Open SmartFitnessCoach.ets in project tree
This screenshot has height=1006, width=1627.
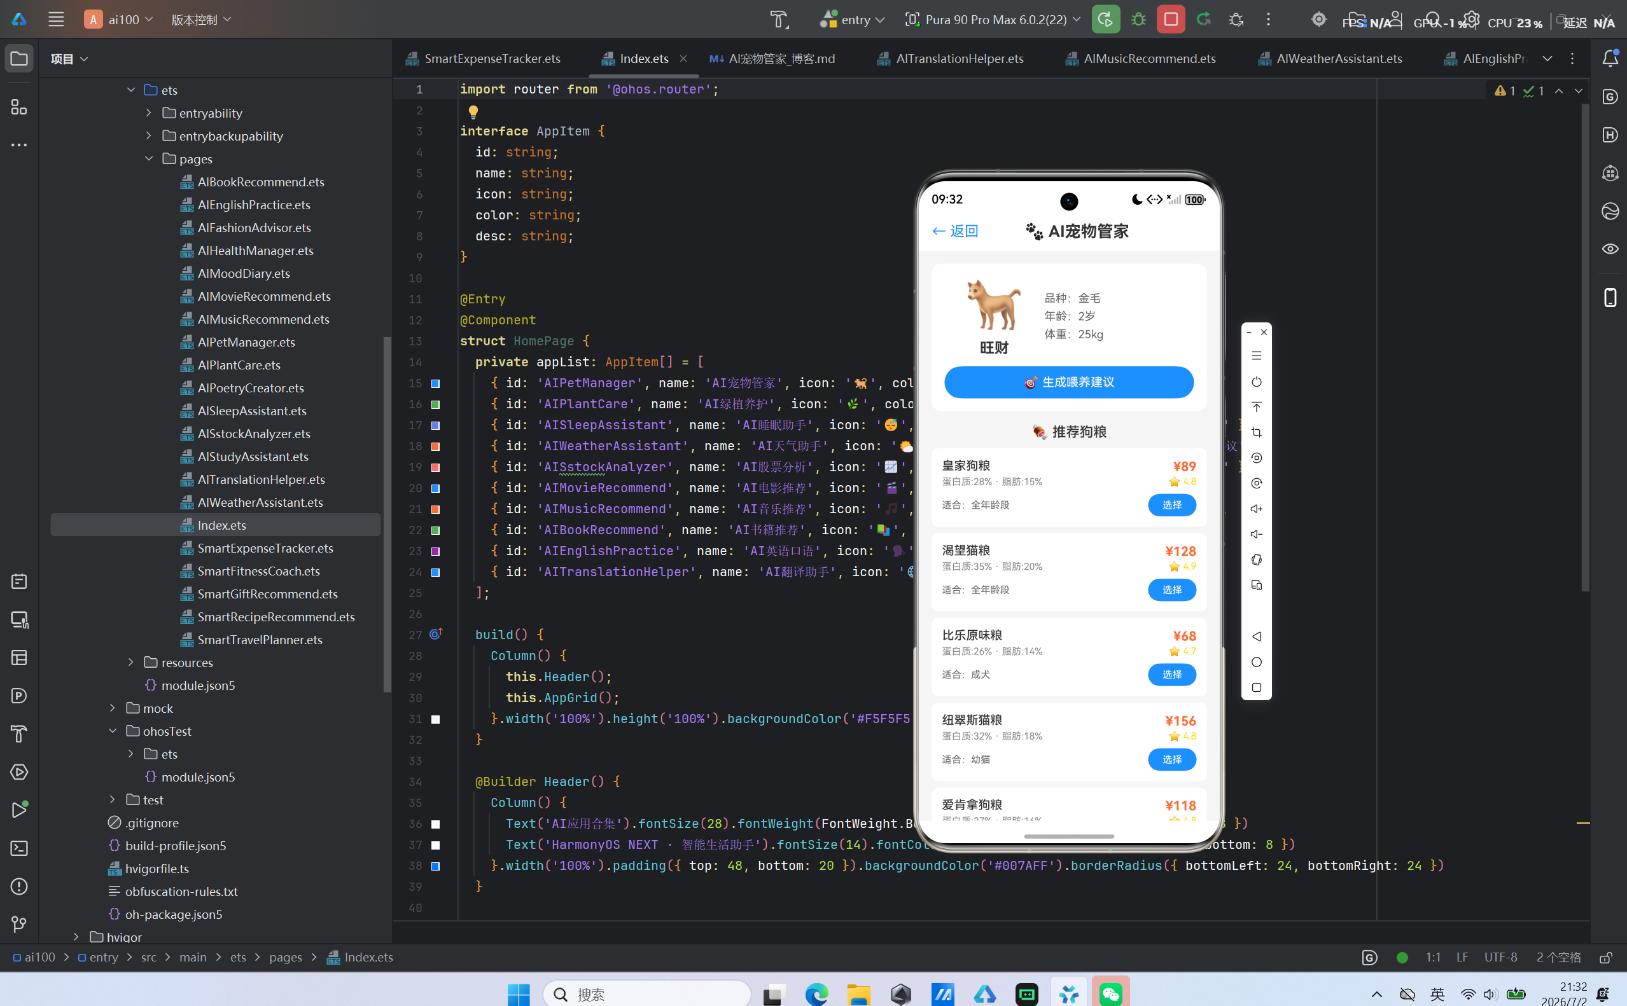click(x=258, y=571)
